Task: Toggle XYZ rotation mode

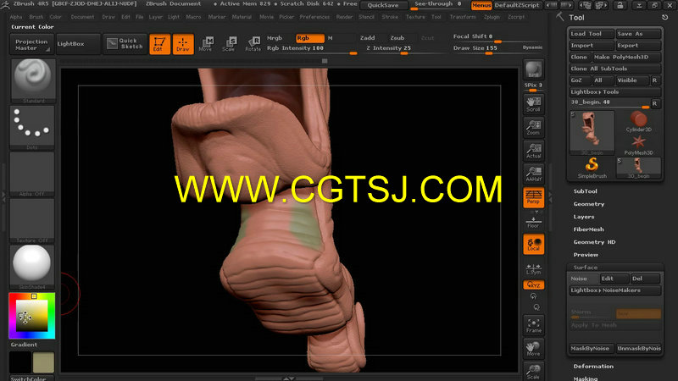Action: pyautogui.click(x=534, y=285)
